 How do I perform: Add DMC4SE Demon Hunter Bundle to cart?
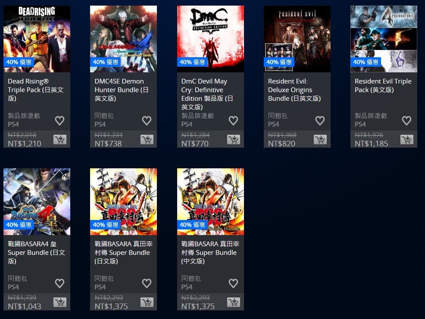[147, 139]
